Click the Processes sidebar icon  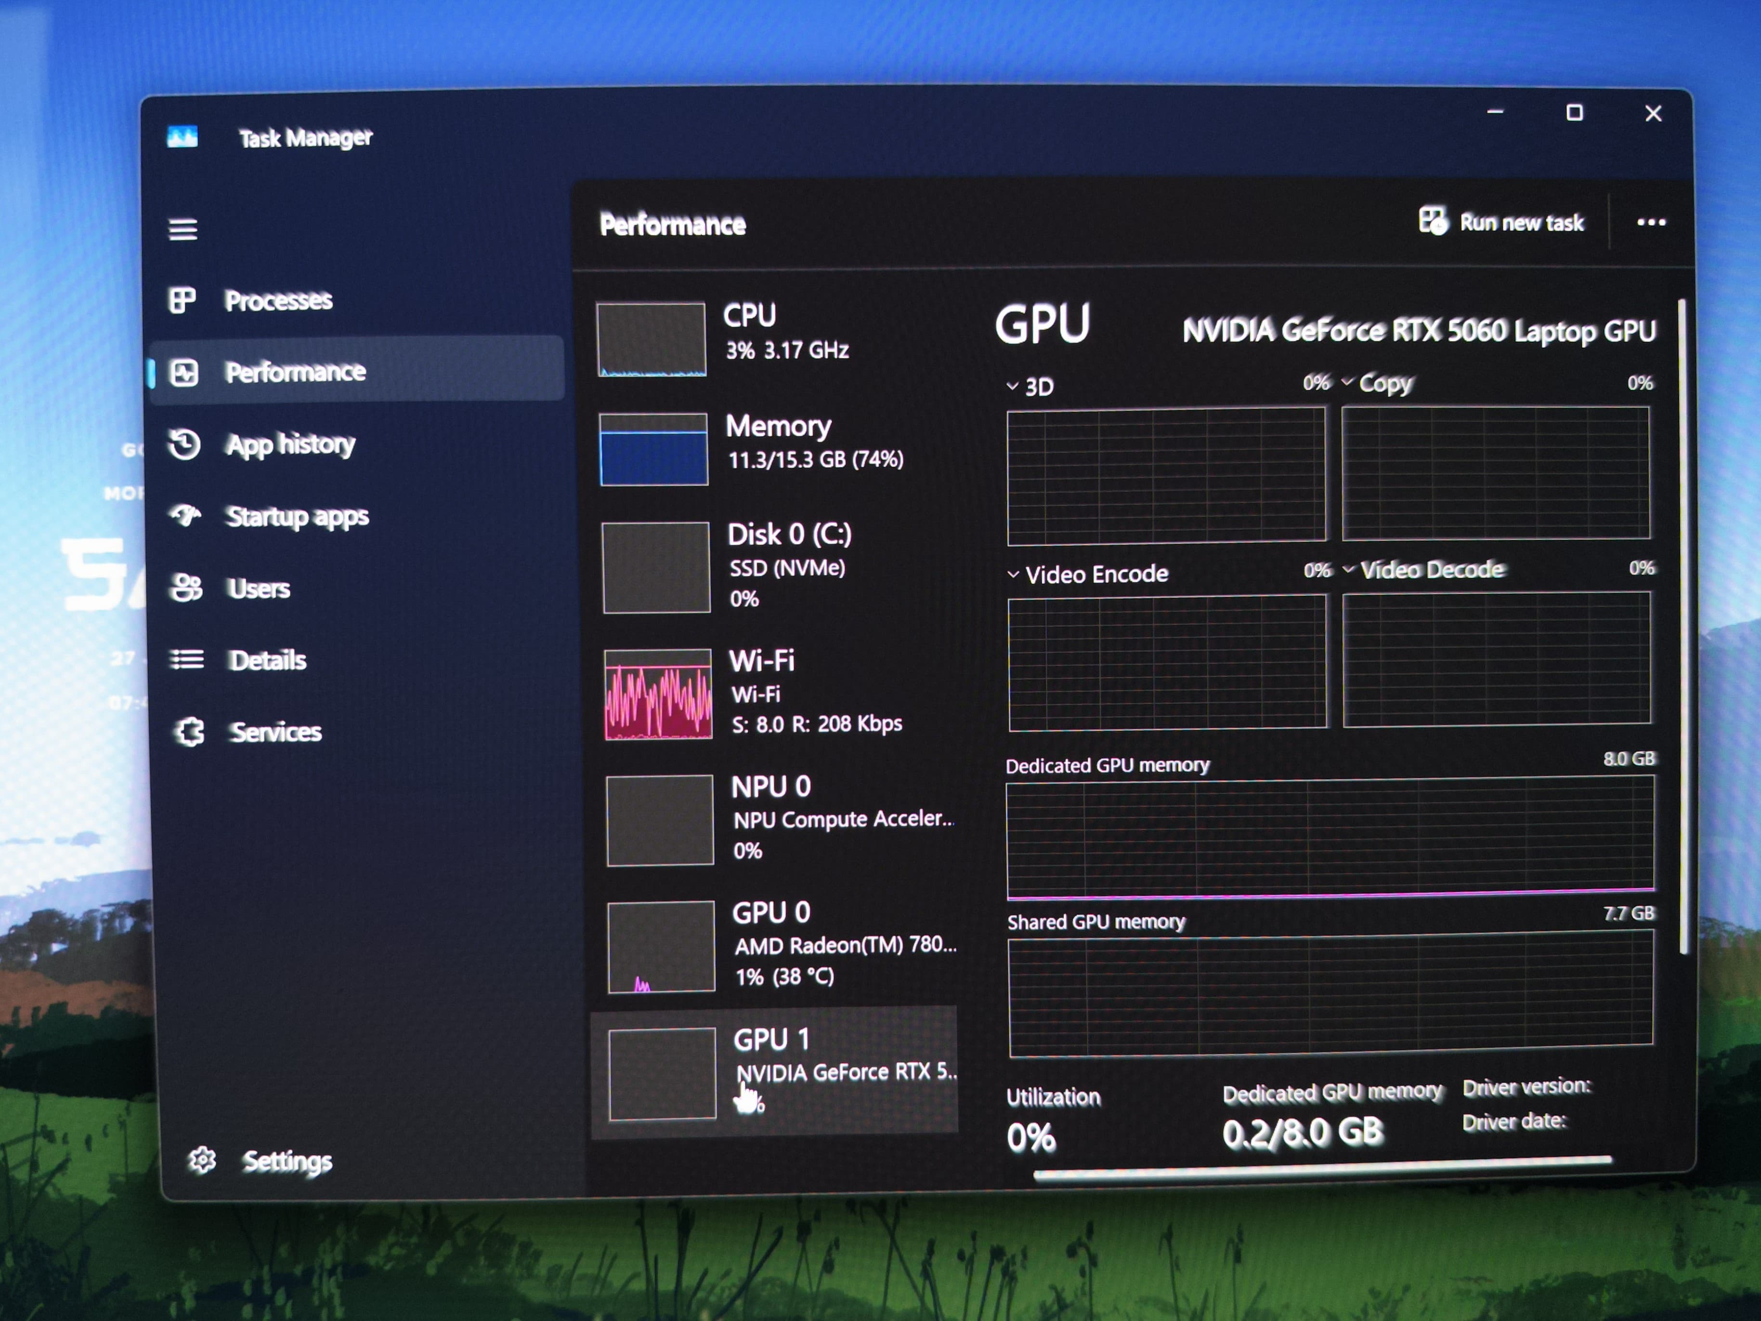coord(183,300)
